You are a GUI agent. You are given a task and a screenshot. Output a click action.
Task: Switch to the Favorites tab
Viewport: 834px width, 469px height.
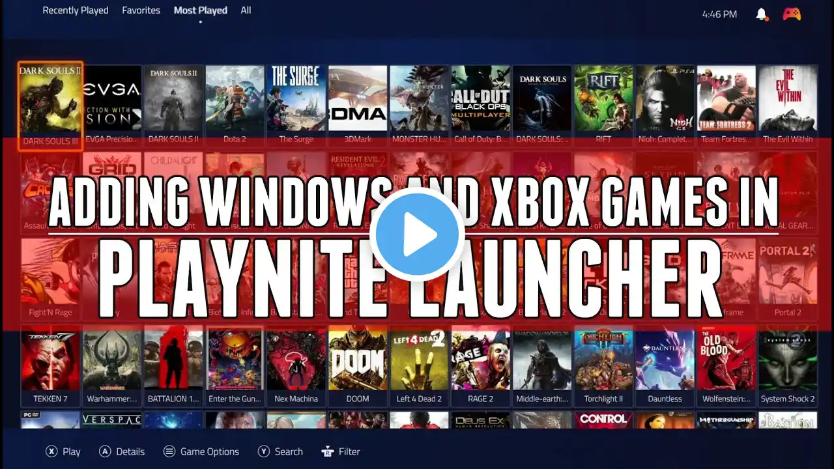pos(141,10)
